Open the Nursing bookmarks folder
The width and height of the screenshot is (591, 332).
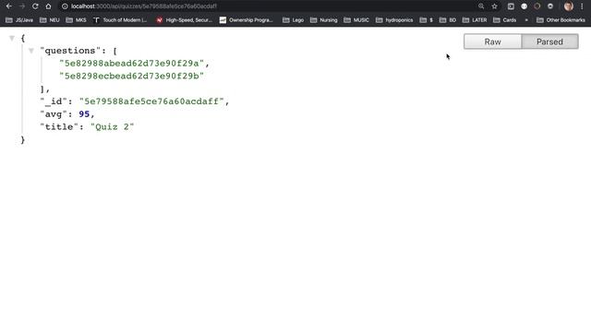coord(324,20)
